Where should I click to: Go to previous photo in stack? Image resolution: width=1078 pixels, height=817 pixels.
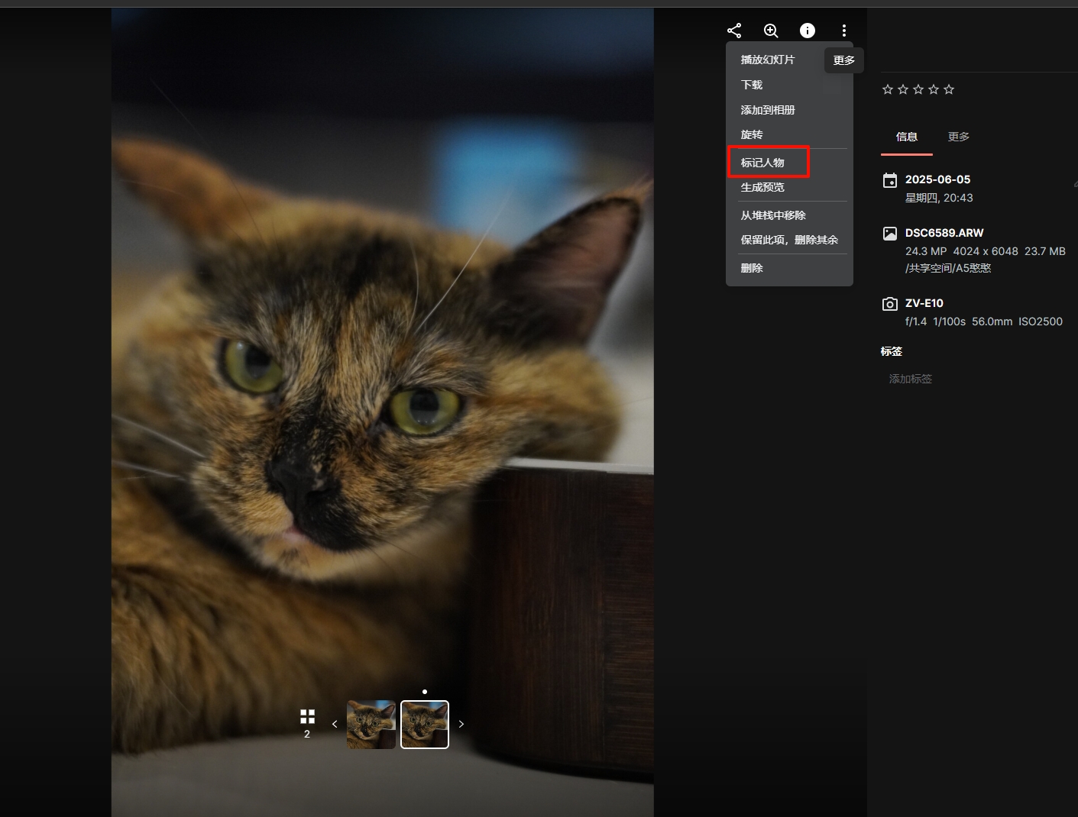(x=335, y=724)
